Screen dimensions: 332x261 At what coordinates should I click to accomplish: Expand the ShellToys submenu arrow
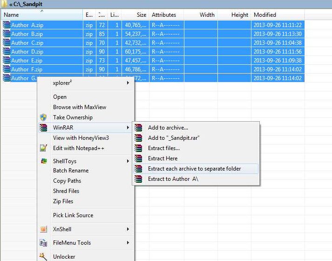point(128,161)
